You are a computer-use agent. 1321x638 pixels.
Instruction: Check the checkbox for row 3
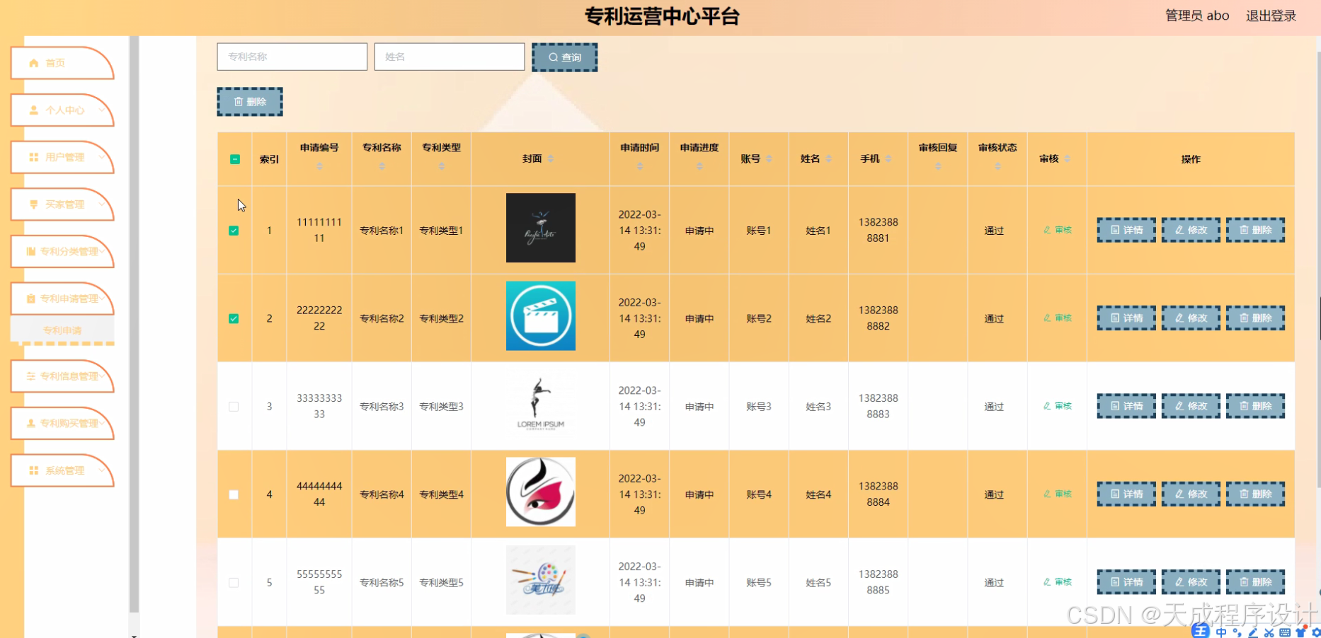234,406
